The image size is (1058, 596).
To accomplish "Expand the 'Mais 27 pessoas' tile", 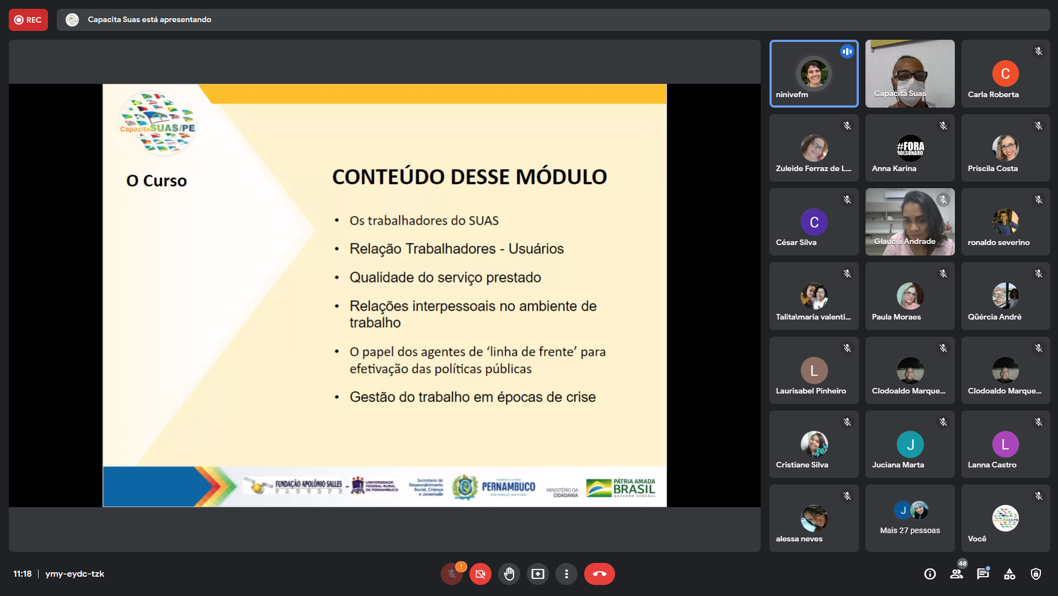I will [910, 518].
